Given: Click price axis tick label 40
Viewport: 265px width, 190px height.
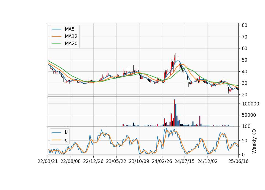Looking at the screenshot, I should click(245, 72).
